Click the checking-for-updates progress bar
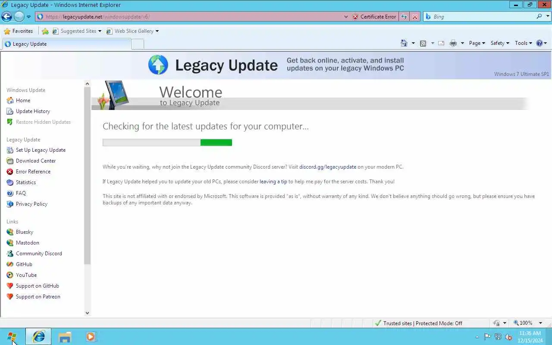This screenshot has width=552, height=345. coord(167,142)
